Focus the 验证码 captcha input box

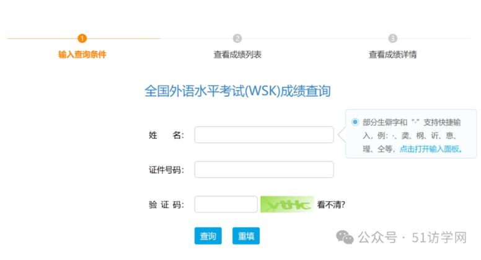click(x=226, y=204)
